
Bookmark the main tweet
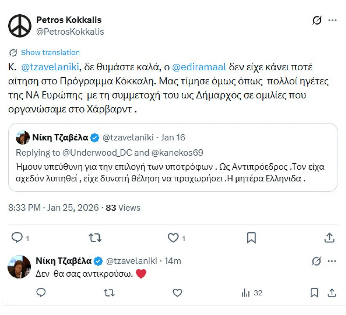pyautogui.click(x=251, y=238)
